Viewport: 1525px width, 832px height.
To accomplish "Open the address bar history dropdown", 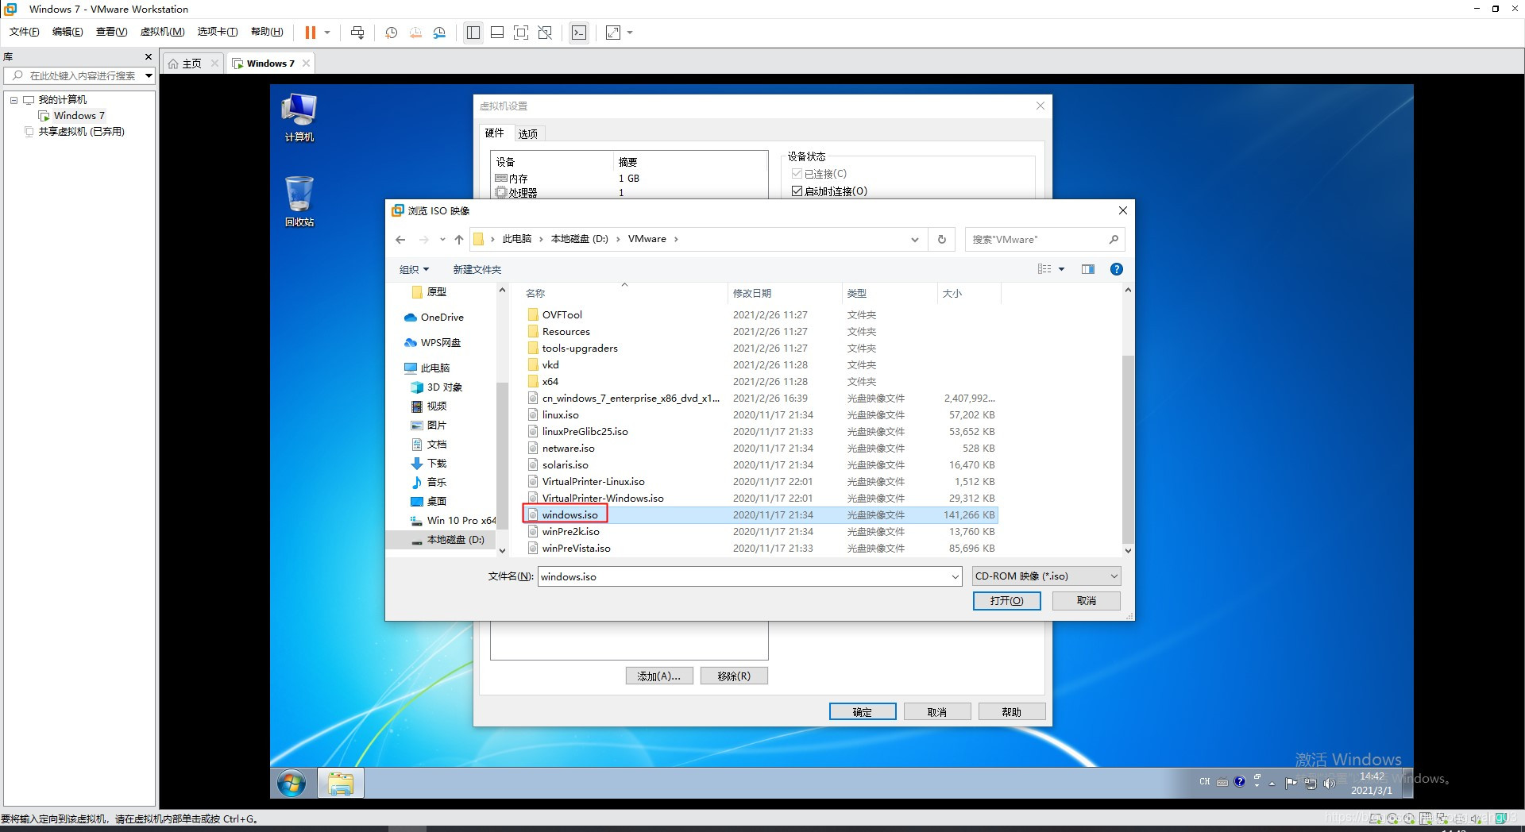I will (914, 240).
